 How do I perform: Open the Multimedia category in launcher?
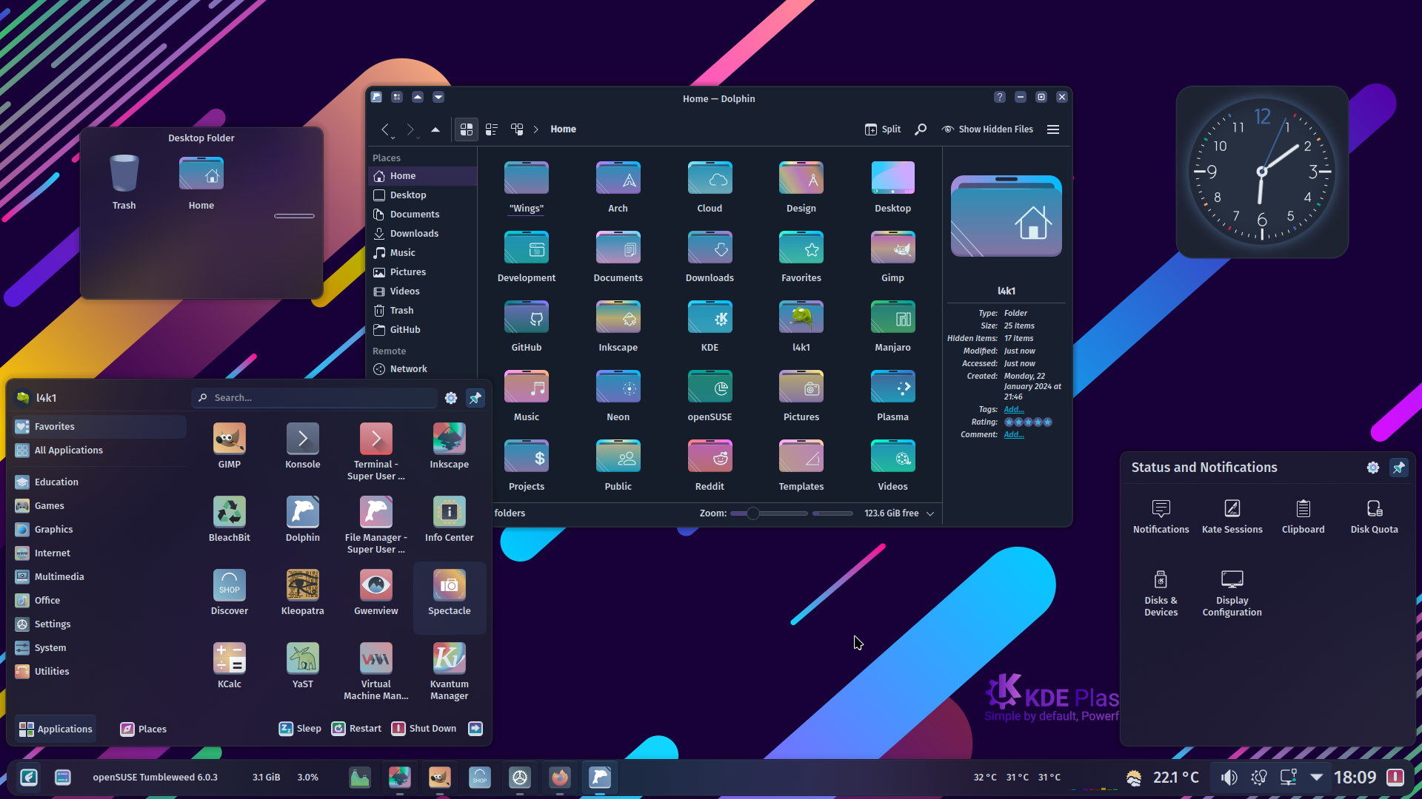point(100,577)
